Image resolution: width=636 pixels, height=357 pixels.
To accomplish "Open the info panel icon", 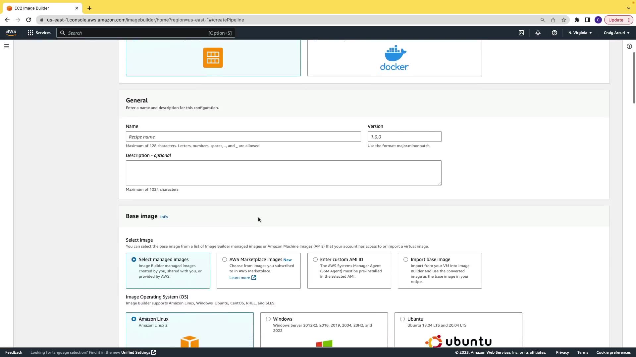I will pos(629,46).
